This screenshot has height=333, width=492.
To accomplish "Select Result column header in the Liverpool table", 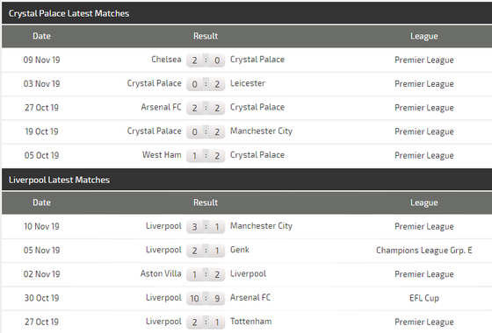I will tap(206, 202).
